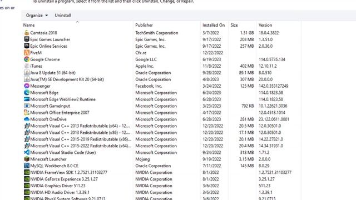Click the Google Chrome icon

pyautogui.click(x=27, y=59)
